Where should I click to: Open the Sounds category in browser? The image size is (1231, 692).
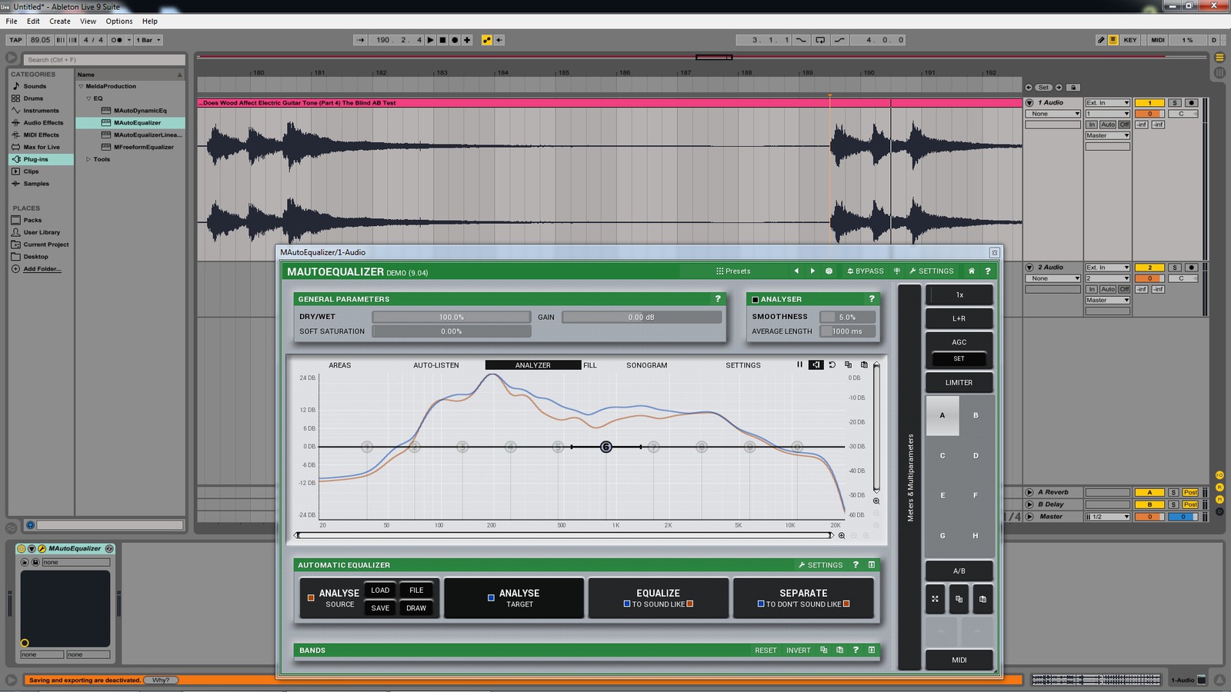(35, 86)
